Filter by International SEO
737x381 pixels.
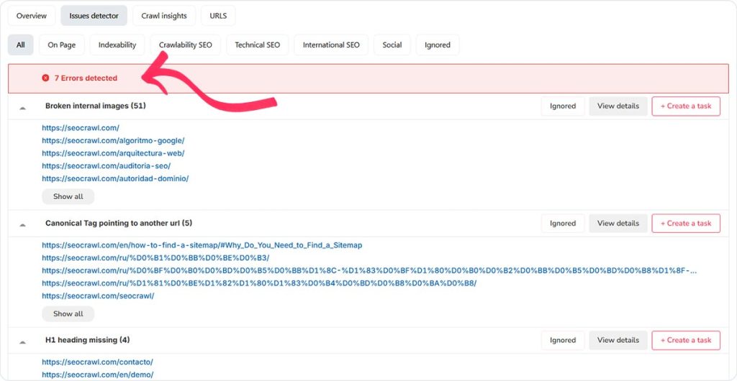pos(331,45)
